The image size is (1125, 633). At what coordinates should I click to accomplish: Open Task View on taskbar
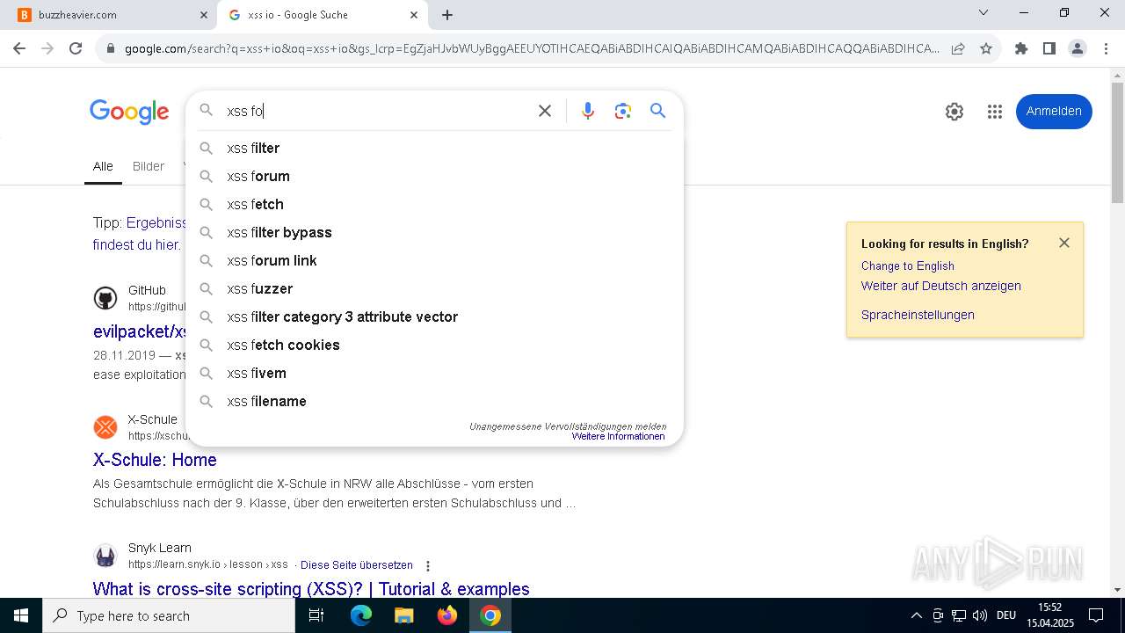pos(317,615)
